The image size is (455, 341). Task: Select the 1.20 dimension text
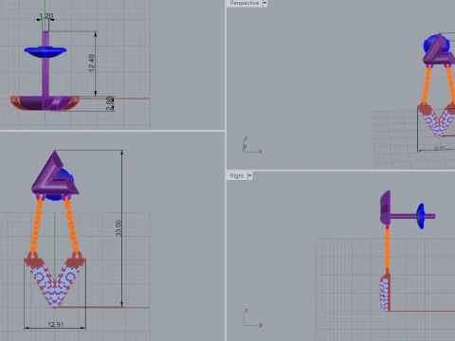(x=46, y=16)
